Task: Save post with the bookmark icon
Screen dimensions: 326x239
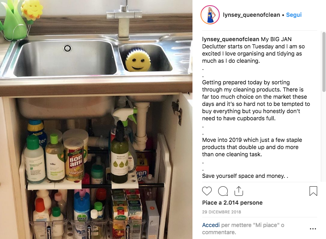Action: click(x=313, y=191)
